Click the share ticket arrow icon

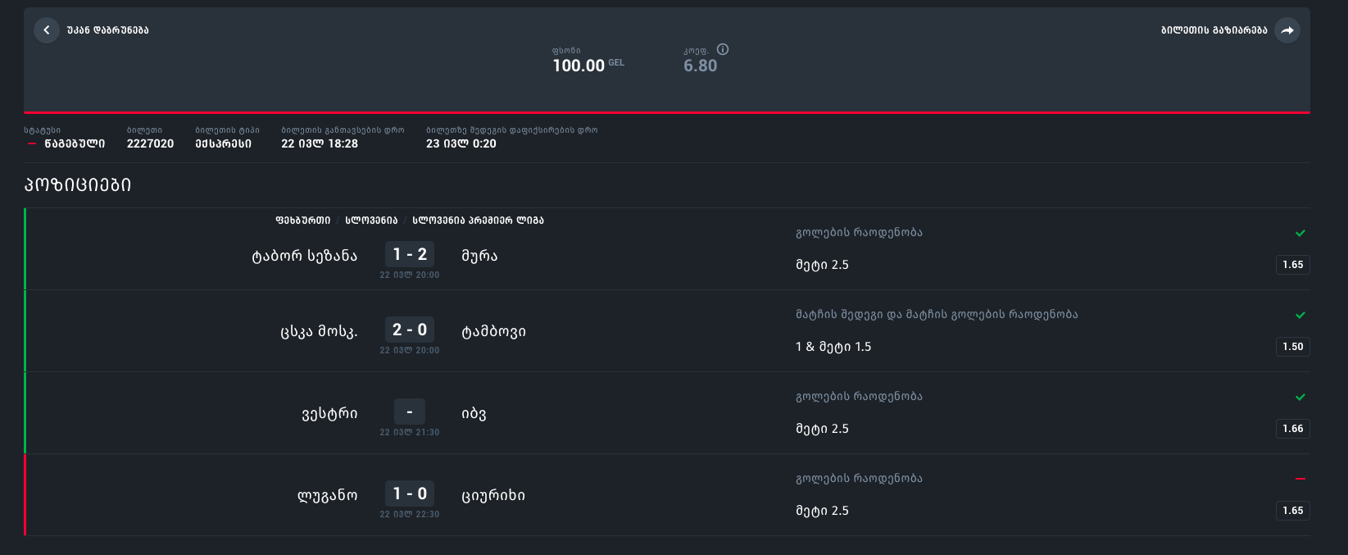point(1287,30)
